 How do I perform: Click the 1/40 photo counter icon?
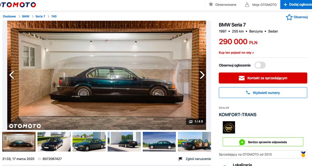click(x=191, y=122)
